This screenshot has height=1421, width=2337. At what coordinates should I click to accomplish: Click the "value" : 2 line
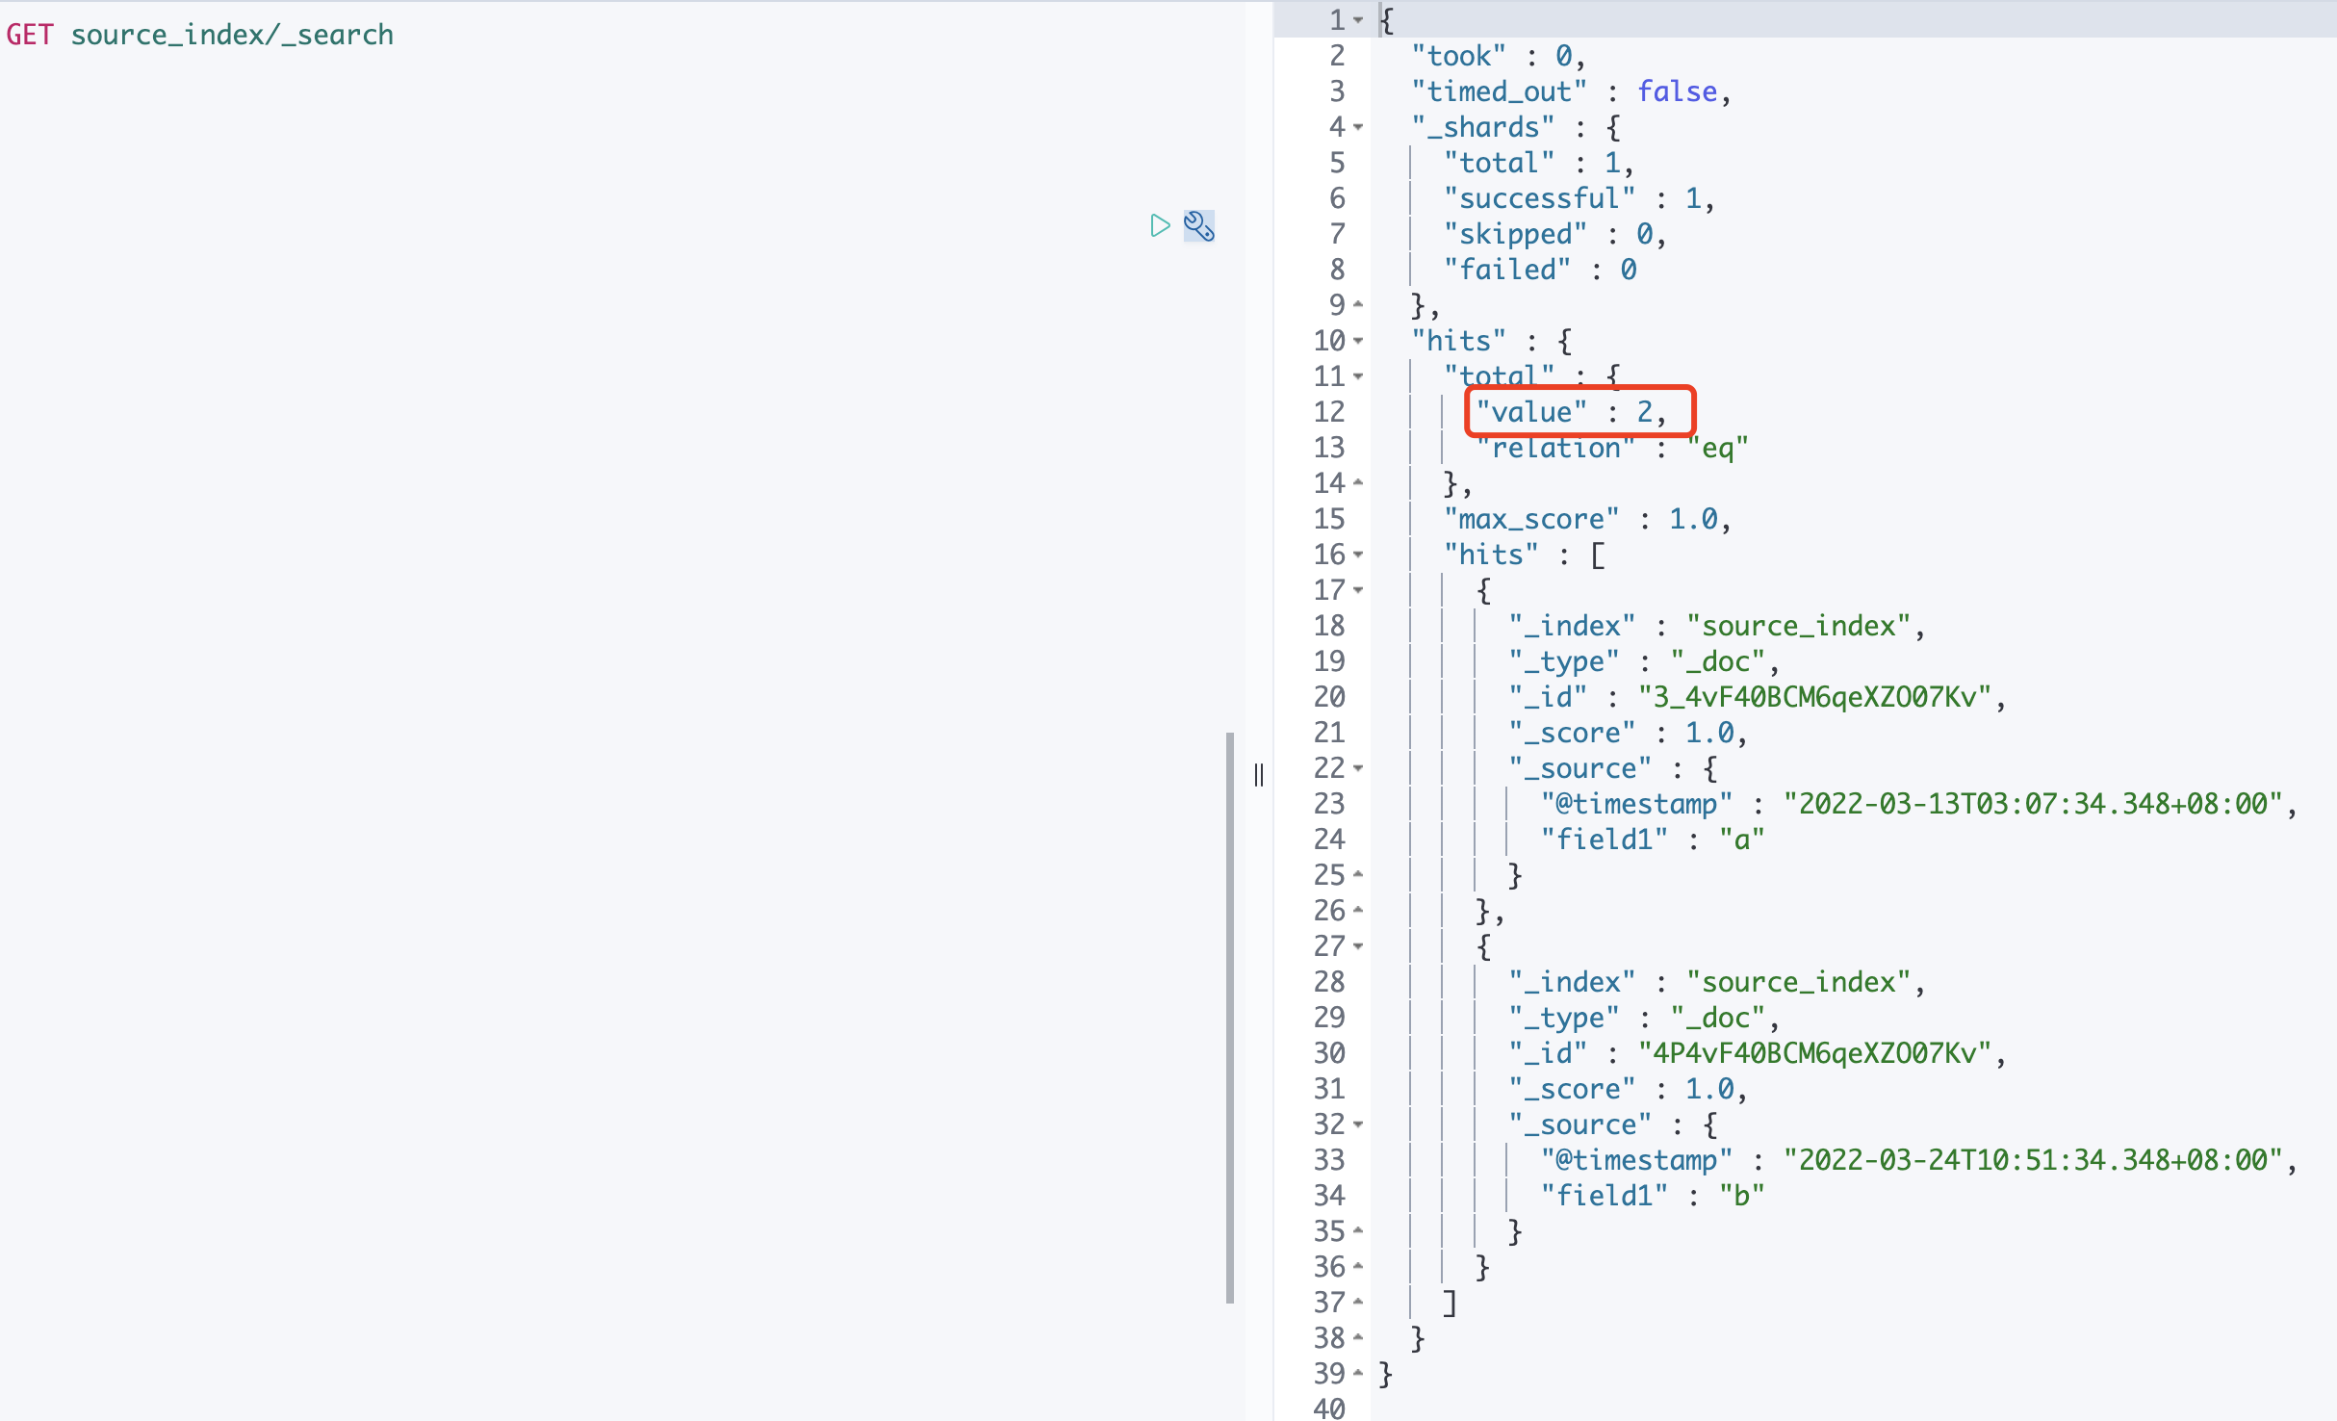[1571, 412]
